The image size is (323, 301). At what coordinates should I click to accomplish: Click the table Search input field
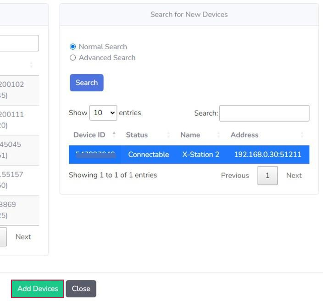[264, 113]
